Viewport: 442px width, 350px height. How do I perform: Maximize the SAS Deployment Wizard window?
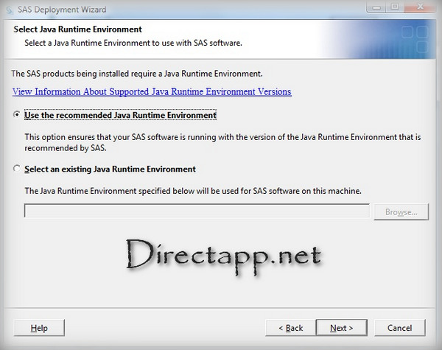pyautogui.click(x=395, y=7)
